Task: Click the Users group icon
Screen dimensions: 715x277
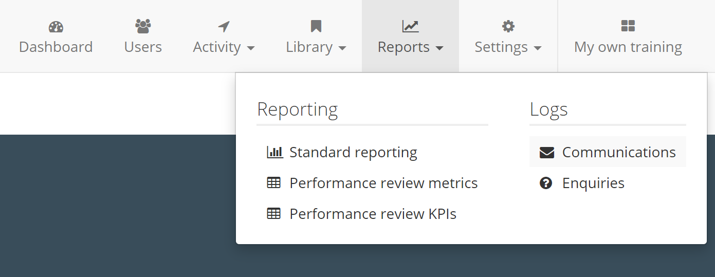Action: pos(143,26)
